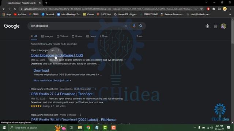Open OBS Studio FileHorse result
Viewport: 234px width, 131px height.
click(x=73, y=120)
